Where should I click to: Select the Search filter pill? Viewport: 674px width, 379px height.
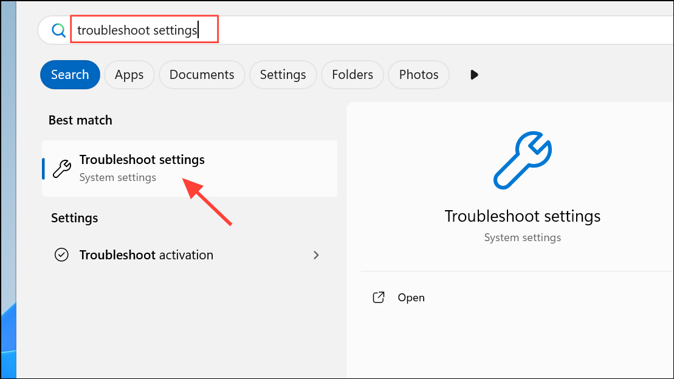(70, 75)
